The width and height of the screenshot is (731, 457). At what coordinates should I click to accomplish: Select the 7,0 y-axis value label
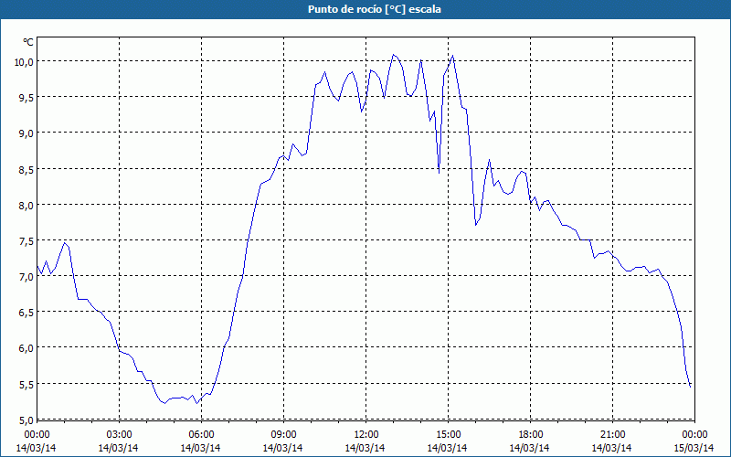[26, 277]
